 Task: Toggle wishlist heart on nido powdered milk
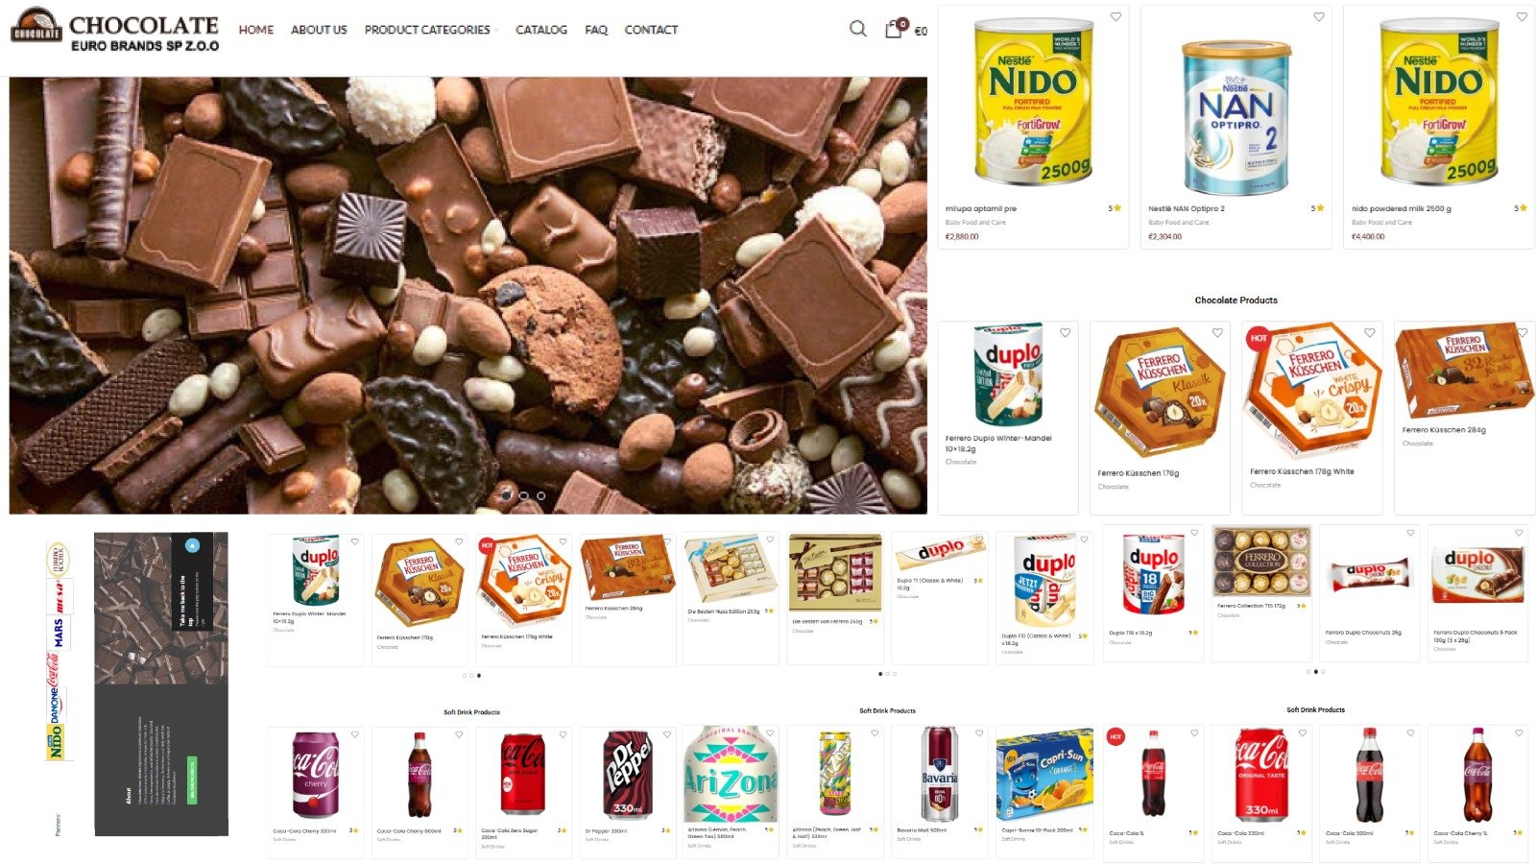[x=1522, y=16]
